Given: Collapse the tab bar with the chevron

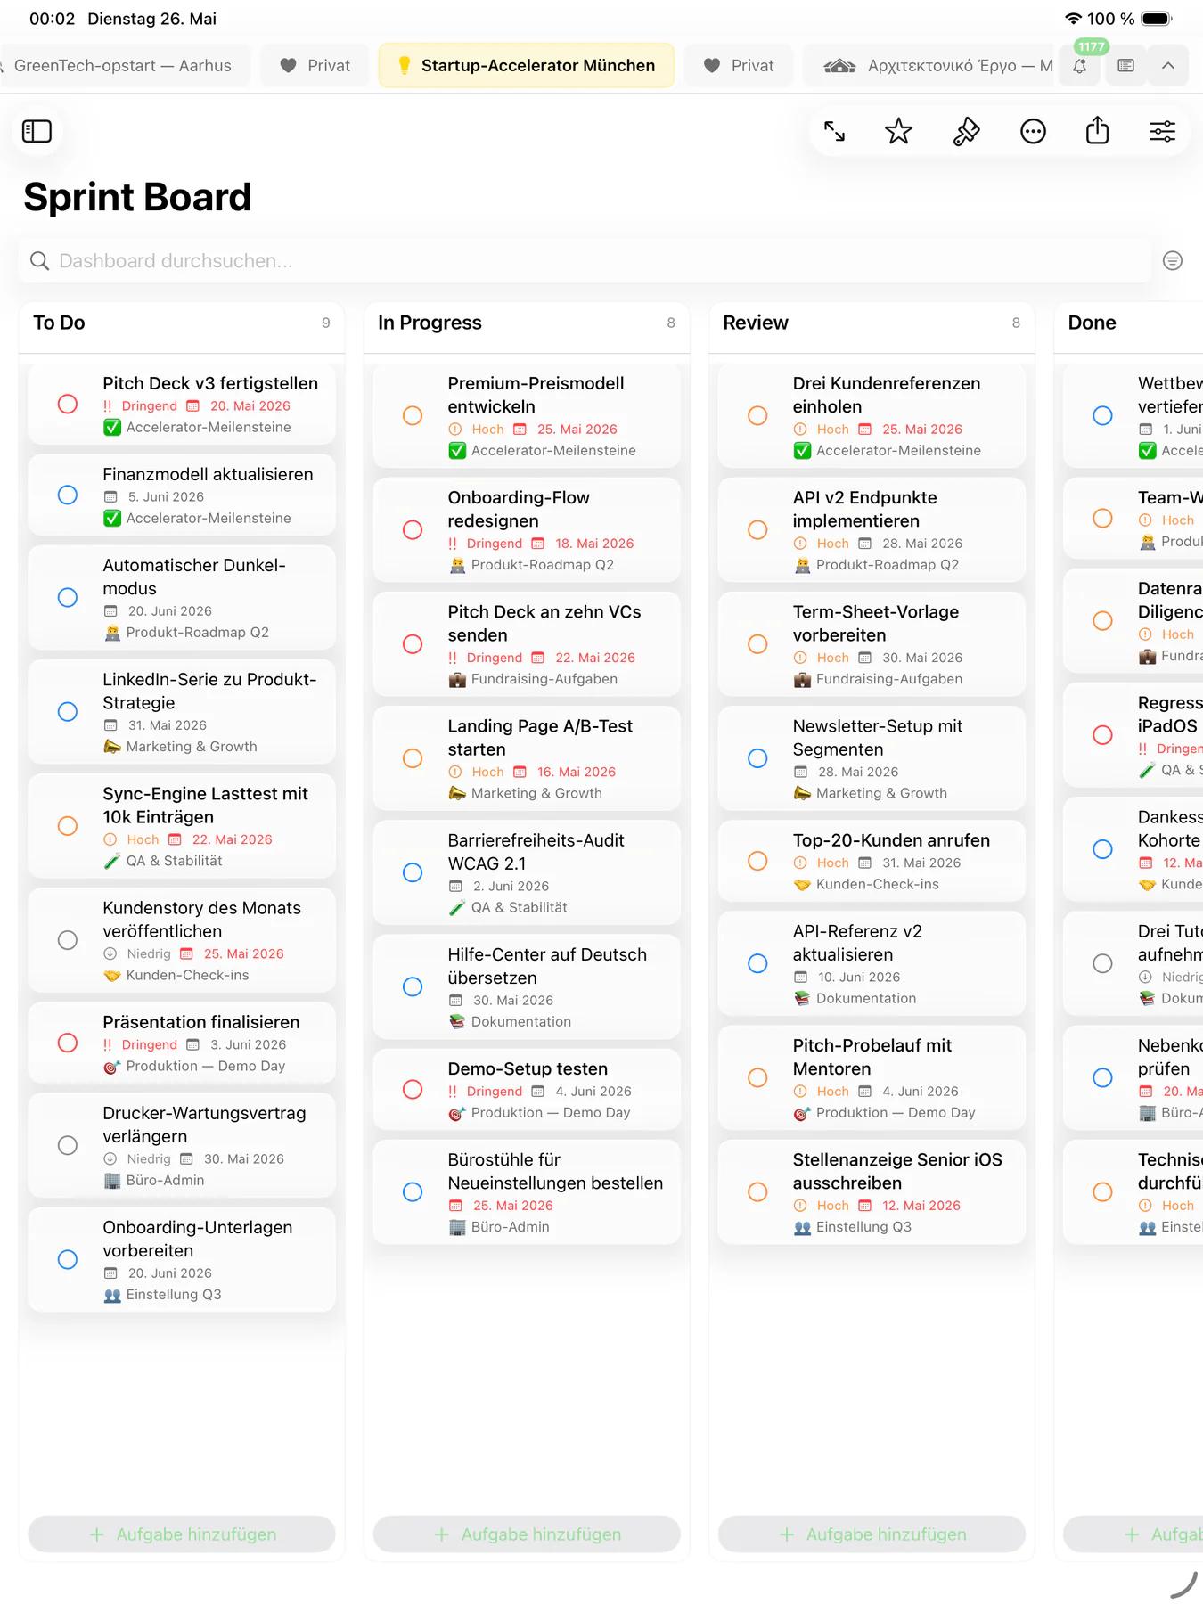Looking at the screenshot, I should click(x=1168, y=65).
